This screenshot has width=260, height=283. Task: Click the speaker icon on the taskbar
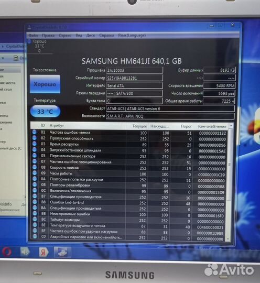(25, 252)
